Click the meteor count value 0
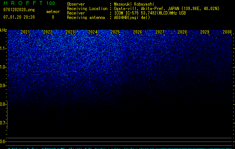This screenshot has width=235, height=149. 53,17
